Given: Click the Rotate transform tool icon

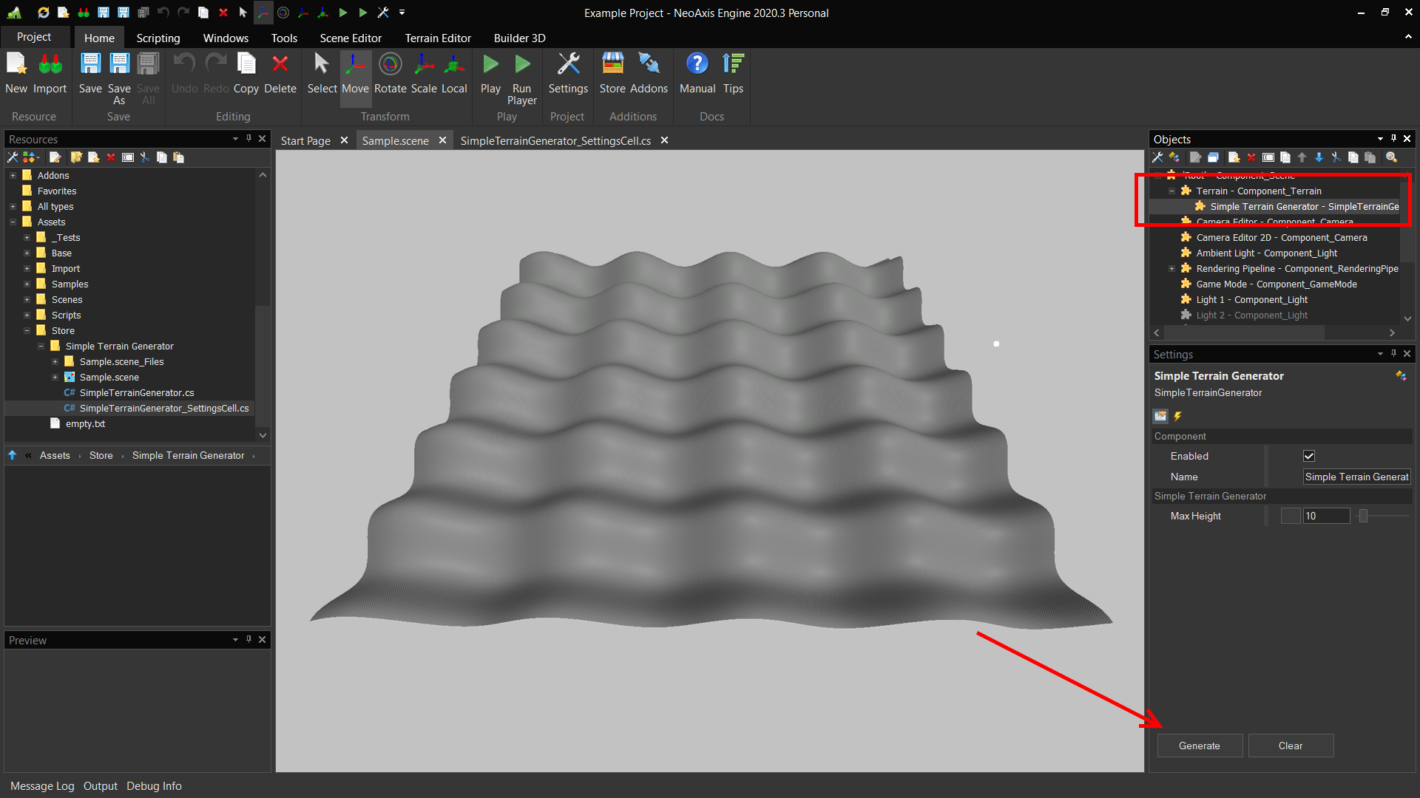Looking at the screenshot, I should (x=390, y=65).
